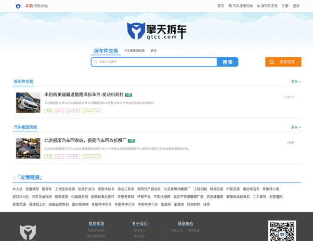Open listing 丰田凯美瑞霸道酷路泽拆车件-发动机前杠
Image resolution: width=313 pixels, height=241 pixels.
pos(84,94)
